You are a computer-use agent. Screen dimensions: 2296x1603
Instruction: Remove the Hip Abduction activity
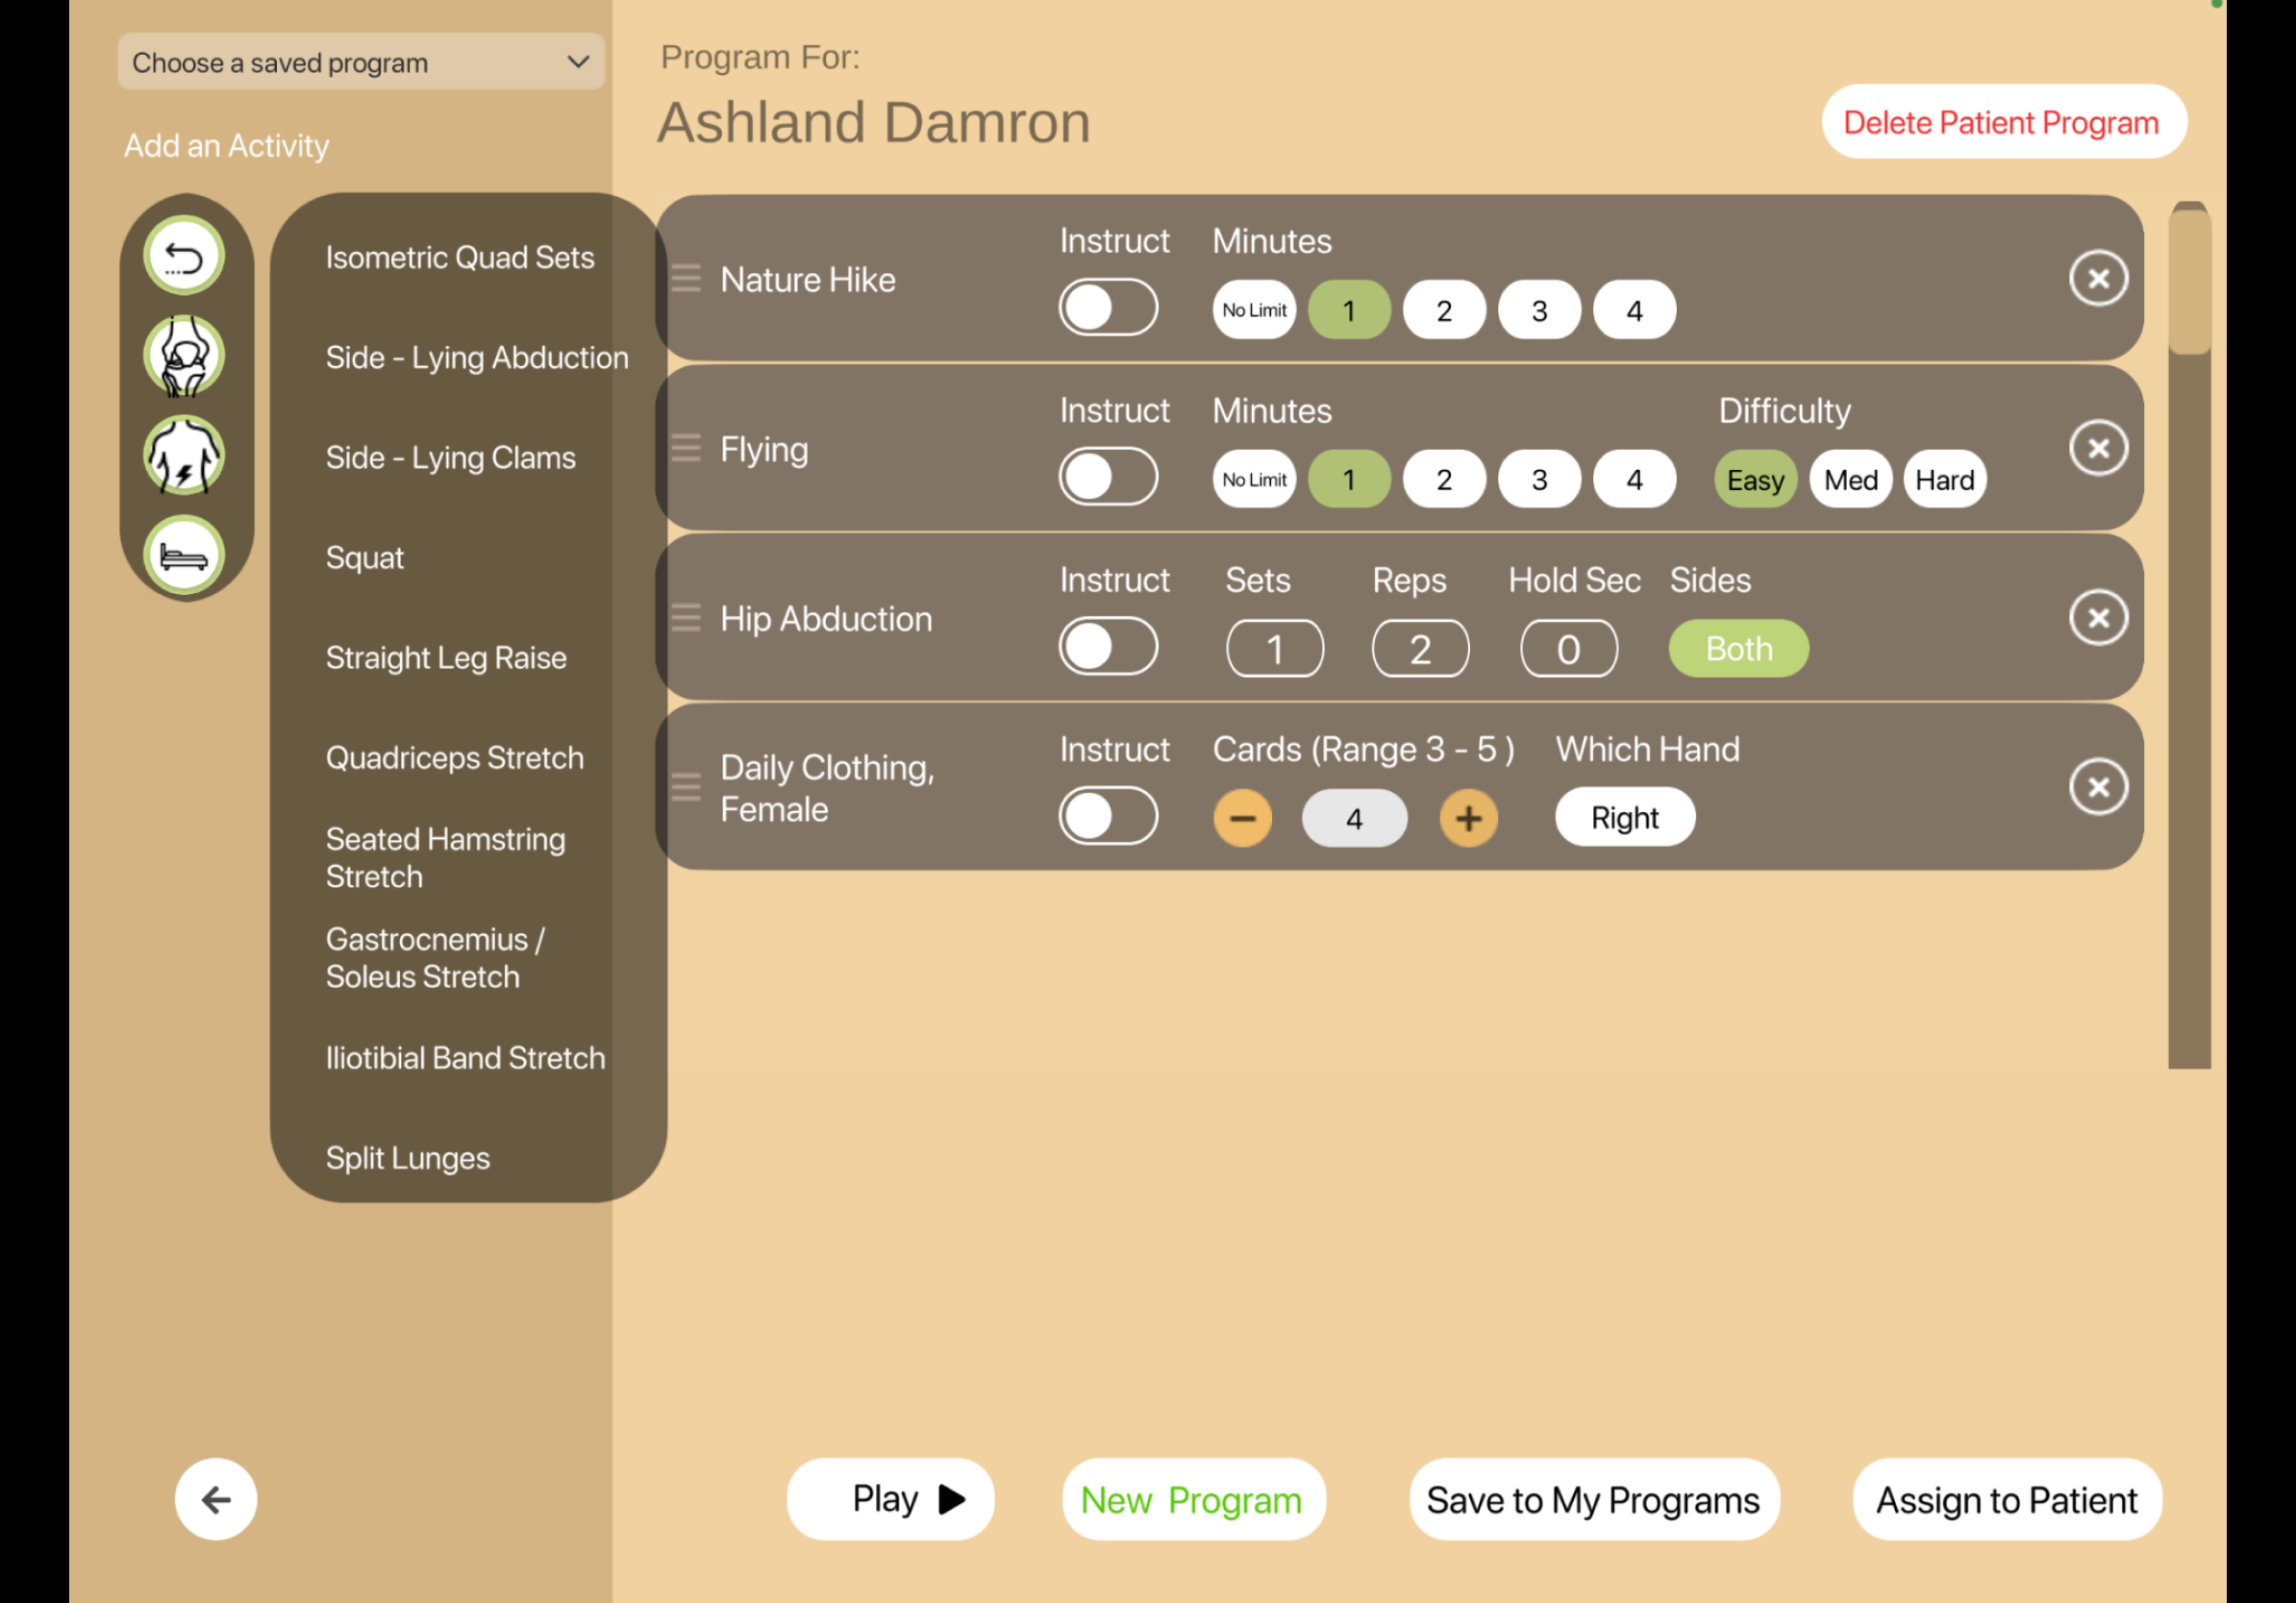[x=2097, y=618]
